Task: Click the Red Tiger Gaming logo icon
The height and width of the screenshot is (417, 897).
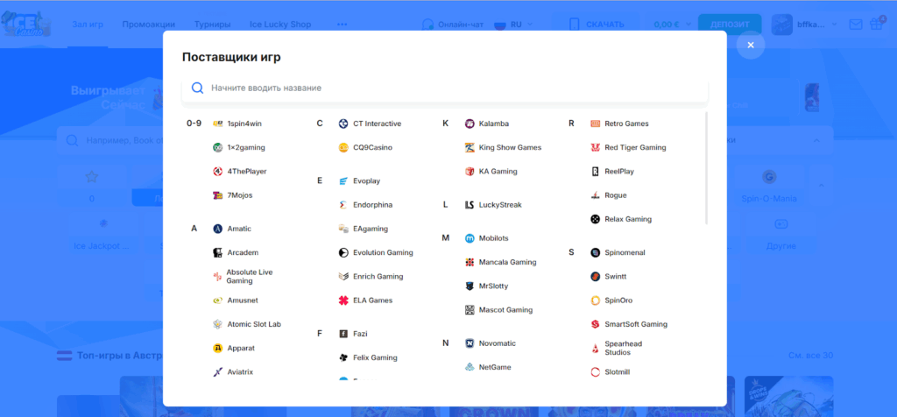Action: pyautogui.click(x=596, y=147)
